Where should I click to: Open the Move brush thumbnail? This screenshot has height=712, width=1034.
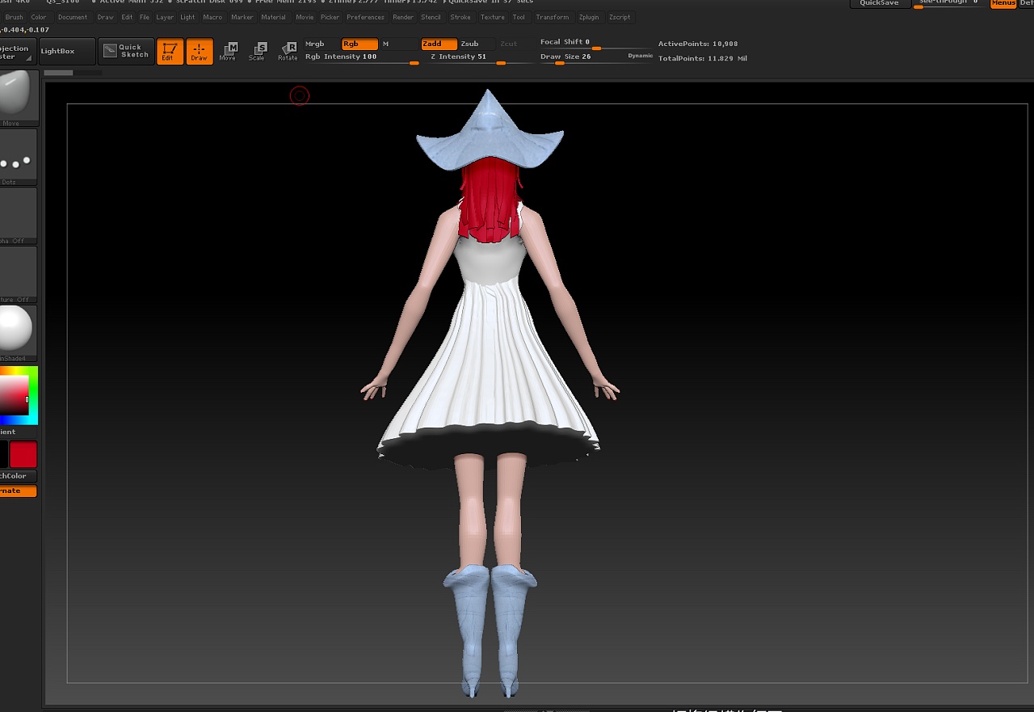coord(18,99)
